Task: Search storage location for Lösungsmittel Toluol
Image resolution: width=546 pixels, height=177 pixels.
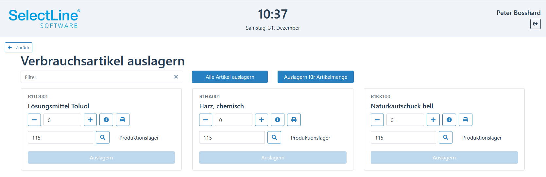Action: tap(103, 137)
